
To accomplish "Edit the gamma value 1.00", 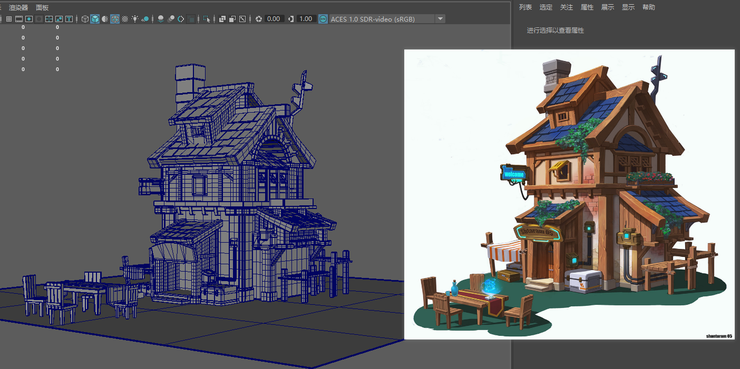I will (x=306, y=19).
